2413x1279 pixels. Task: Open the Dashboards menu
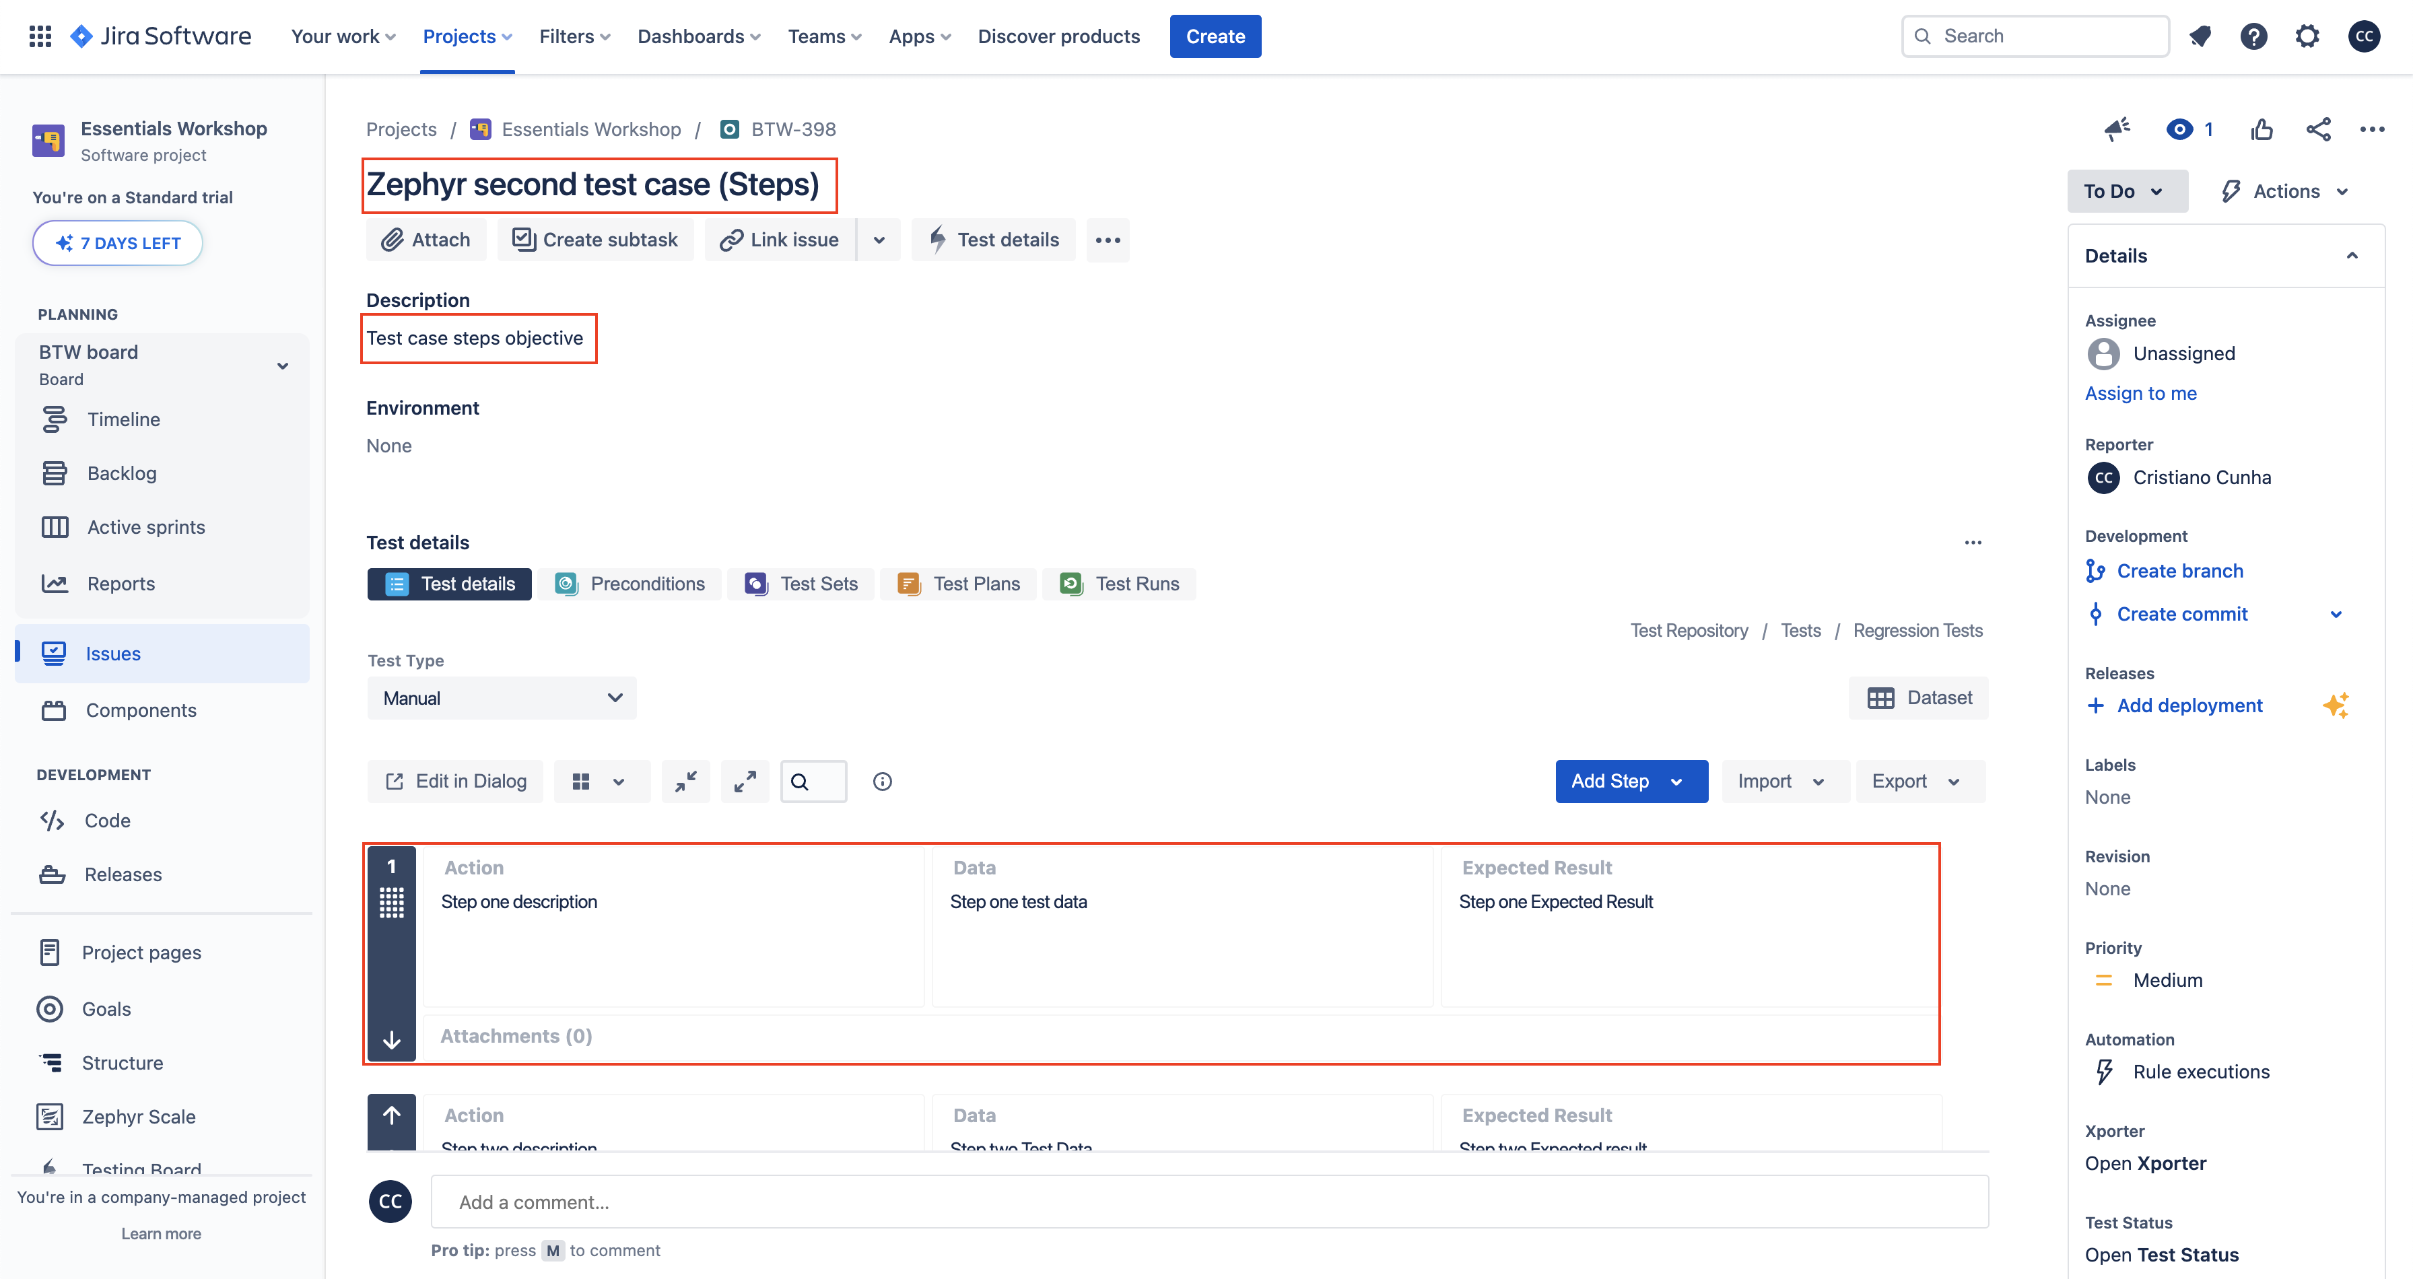[699, 36]
